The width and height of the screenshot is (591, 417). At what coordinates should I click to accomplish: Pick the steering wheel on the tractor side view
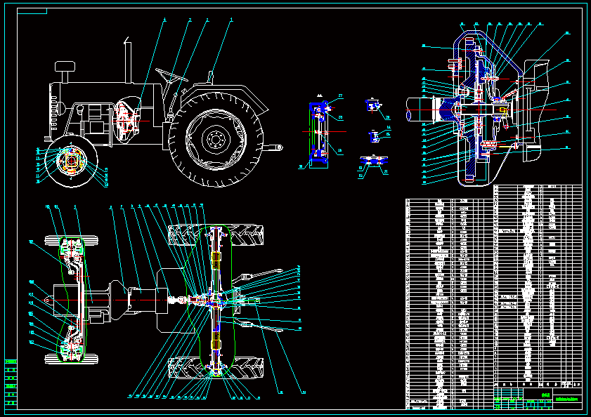click(x=171, y=74)
